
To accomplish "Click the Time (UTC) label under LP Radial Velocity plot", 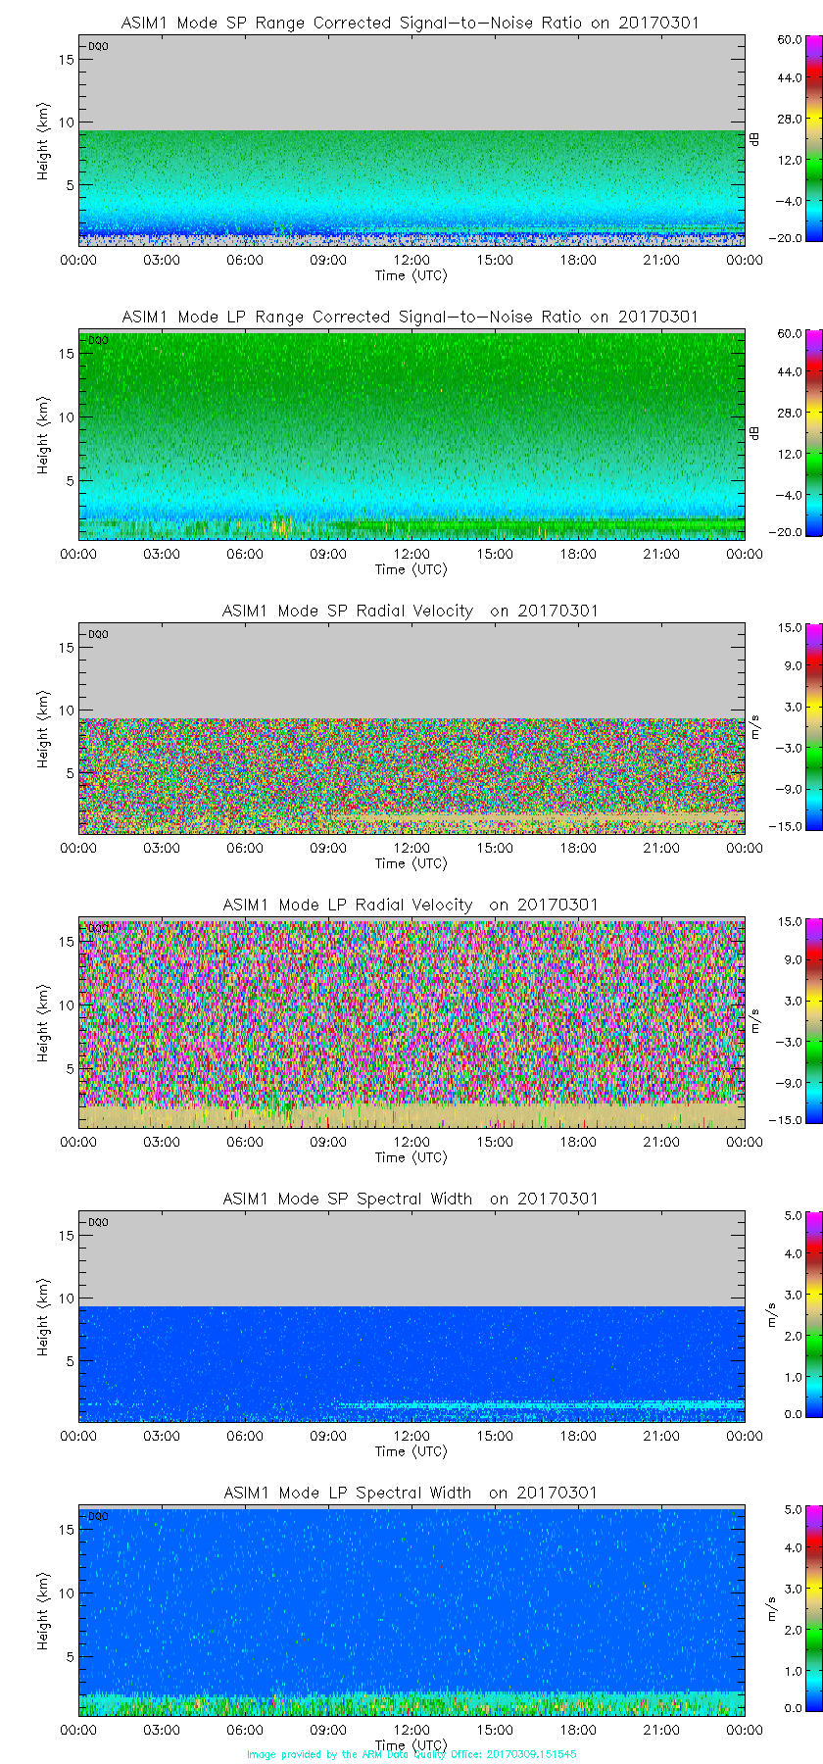I will [x=411, y=1157].
